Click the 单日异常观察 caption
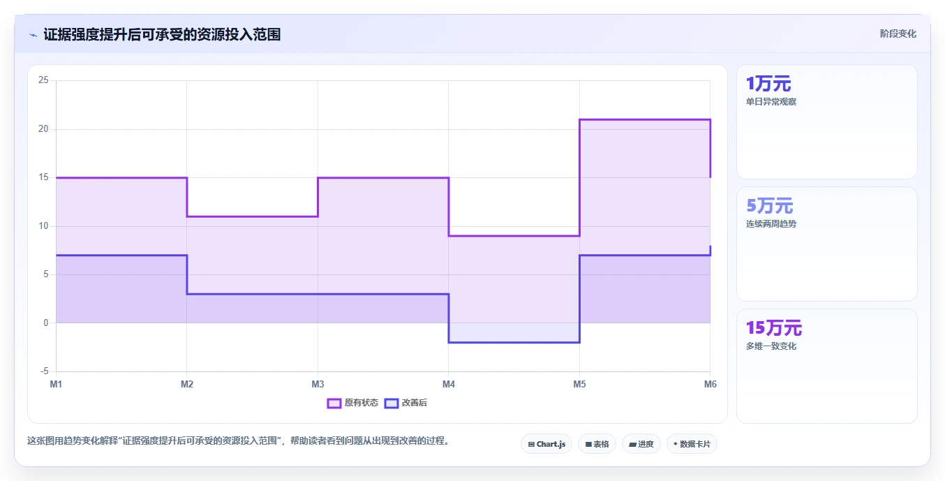 (x=771, y=102)
